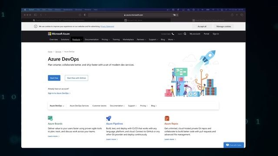The width and height of the screenshot is (278, 156).
Task: Click Sign in to Azure DevOps link
Action: pyautogui.click(x=59, y=93)
